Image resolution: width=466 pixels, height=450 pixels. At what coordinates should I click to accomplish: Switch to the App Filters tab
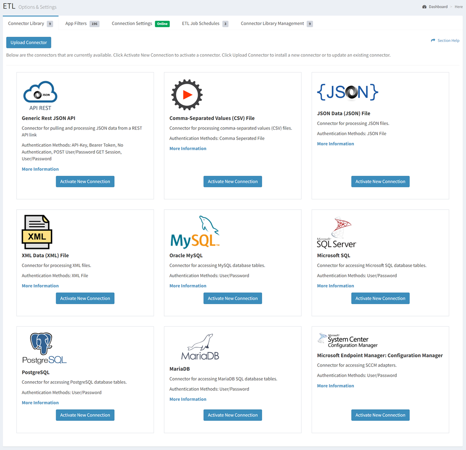coord(82,24)
